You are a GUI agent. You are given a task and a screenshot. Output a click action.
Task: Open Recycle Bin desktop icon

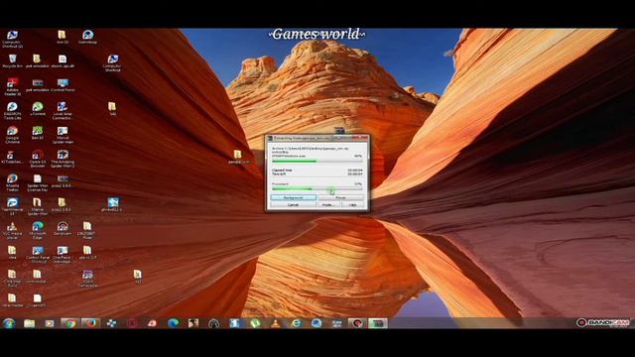tap(13, 61)
